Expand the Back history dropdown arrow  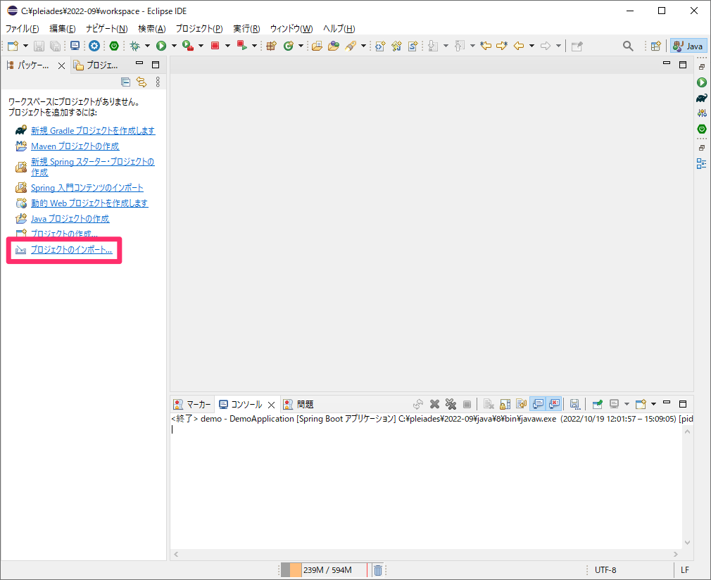click(531, 46)
